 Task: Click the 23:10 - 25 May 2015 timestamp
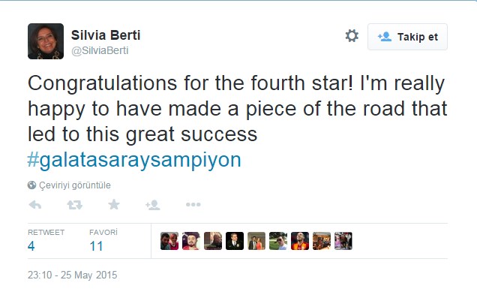pos(73,275)
